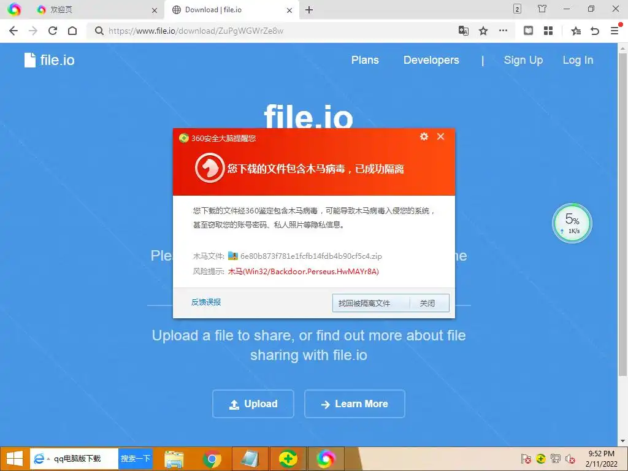This screenshot has width=628, height=471.
Task: Switch to the Download | file.io tab
Action: pos(231,10)
